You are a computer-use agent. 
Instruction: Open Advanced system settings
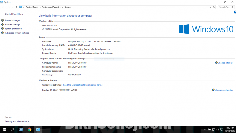point(17,33)
